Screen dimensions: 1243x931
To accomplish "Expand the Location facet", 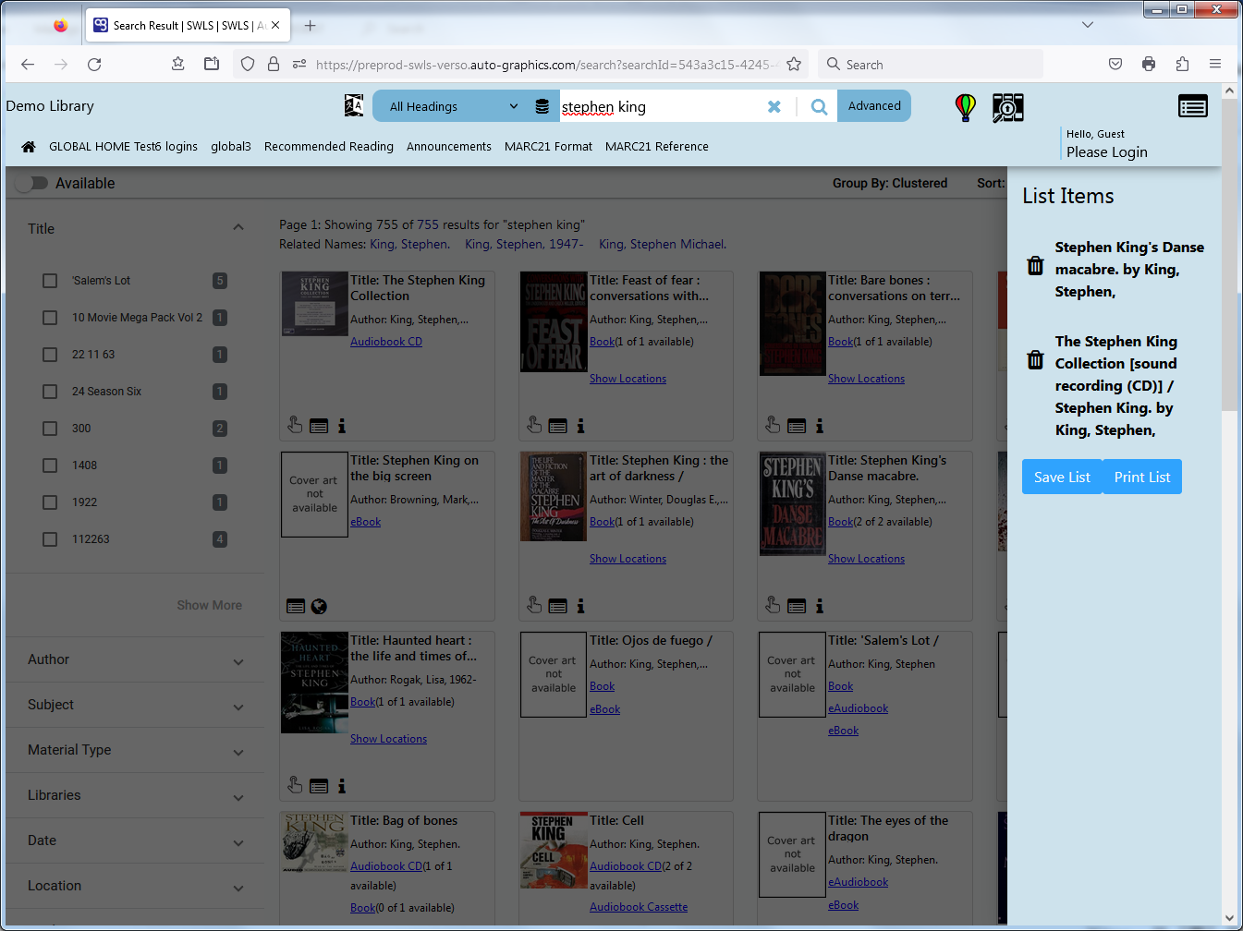I will tap(238, 888).
